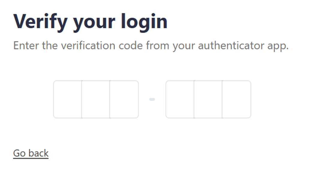Viewport: 309px width, 172px height.
Task: Select the second digit input box
Action: click(x=96, y=99)
